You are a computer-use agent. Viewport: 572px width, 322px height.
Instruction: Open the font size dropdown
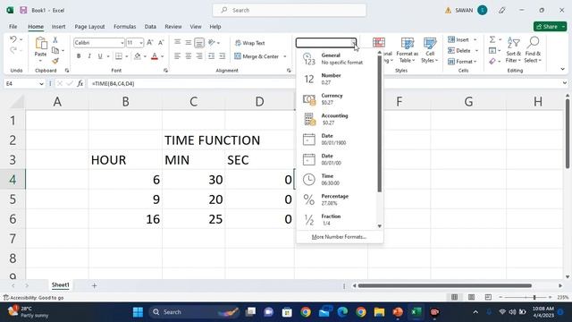click(x=141, y=43)
